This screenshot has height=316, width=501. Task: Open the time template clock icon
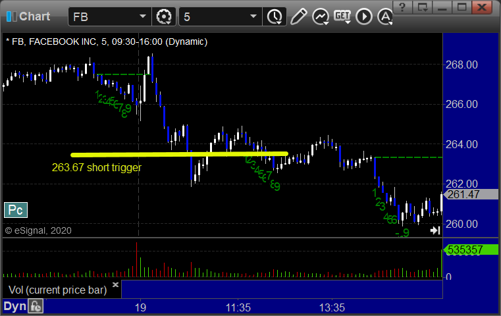click(x=275, y=16)
